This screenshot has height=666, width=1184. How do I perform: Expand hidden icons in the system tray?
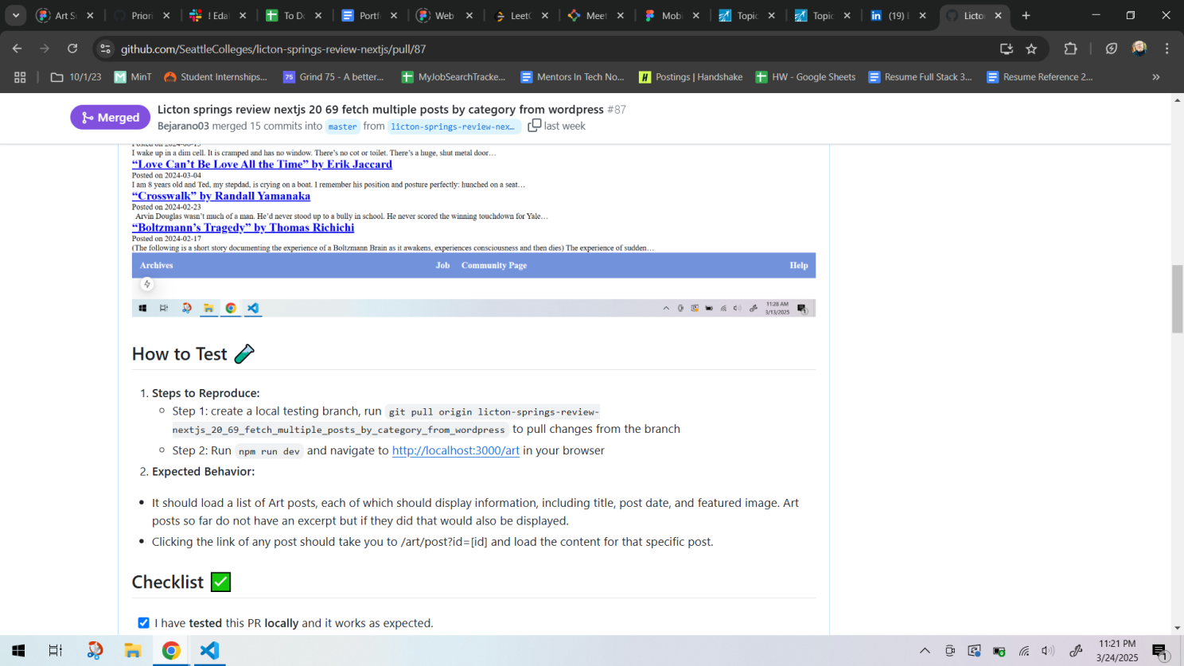click(x=925, y=651)
